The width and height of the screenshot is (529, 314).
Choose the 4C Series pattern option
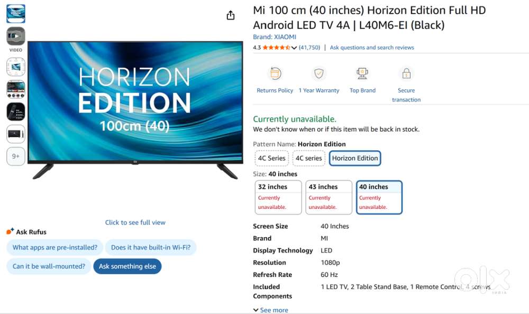(x=271, y=158)
